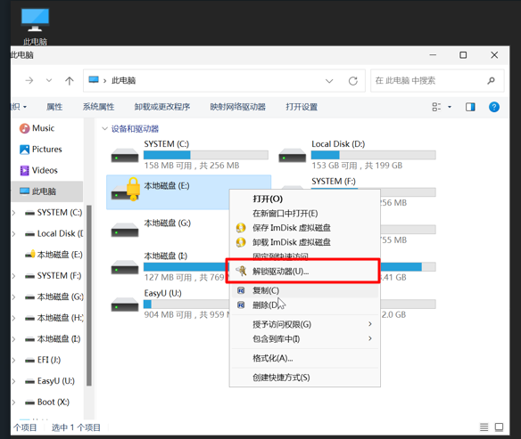Select Music in the navigation pane
Image resolution: width=521 pixels, height=439 pixels.
coord(37,128)
